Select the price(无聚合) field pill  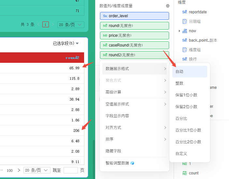click(x=135, y=35)
